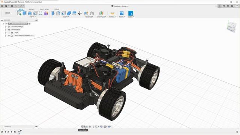
Task: Open the Help icon
Action: [232, 6]
